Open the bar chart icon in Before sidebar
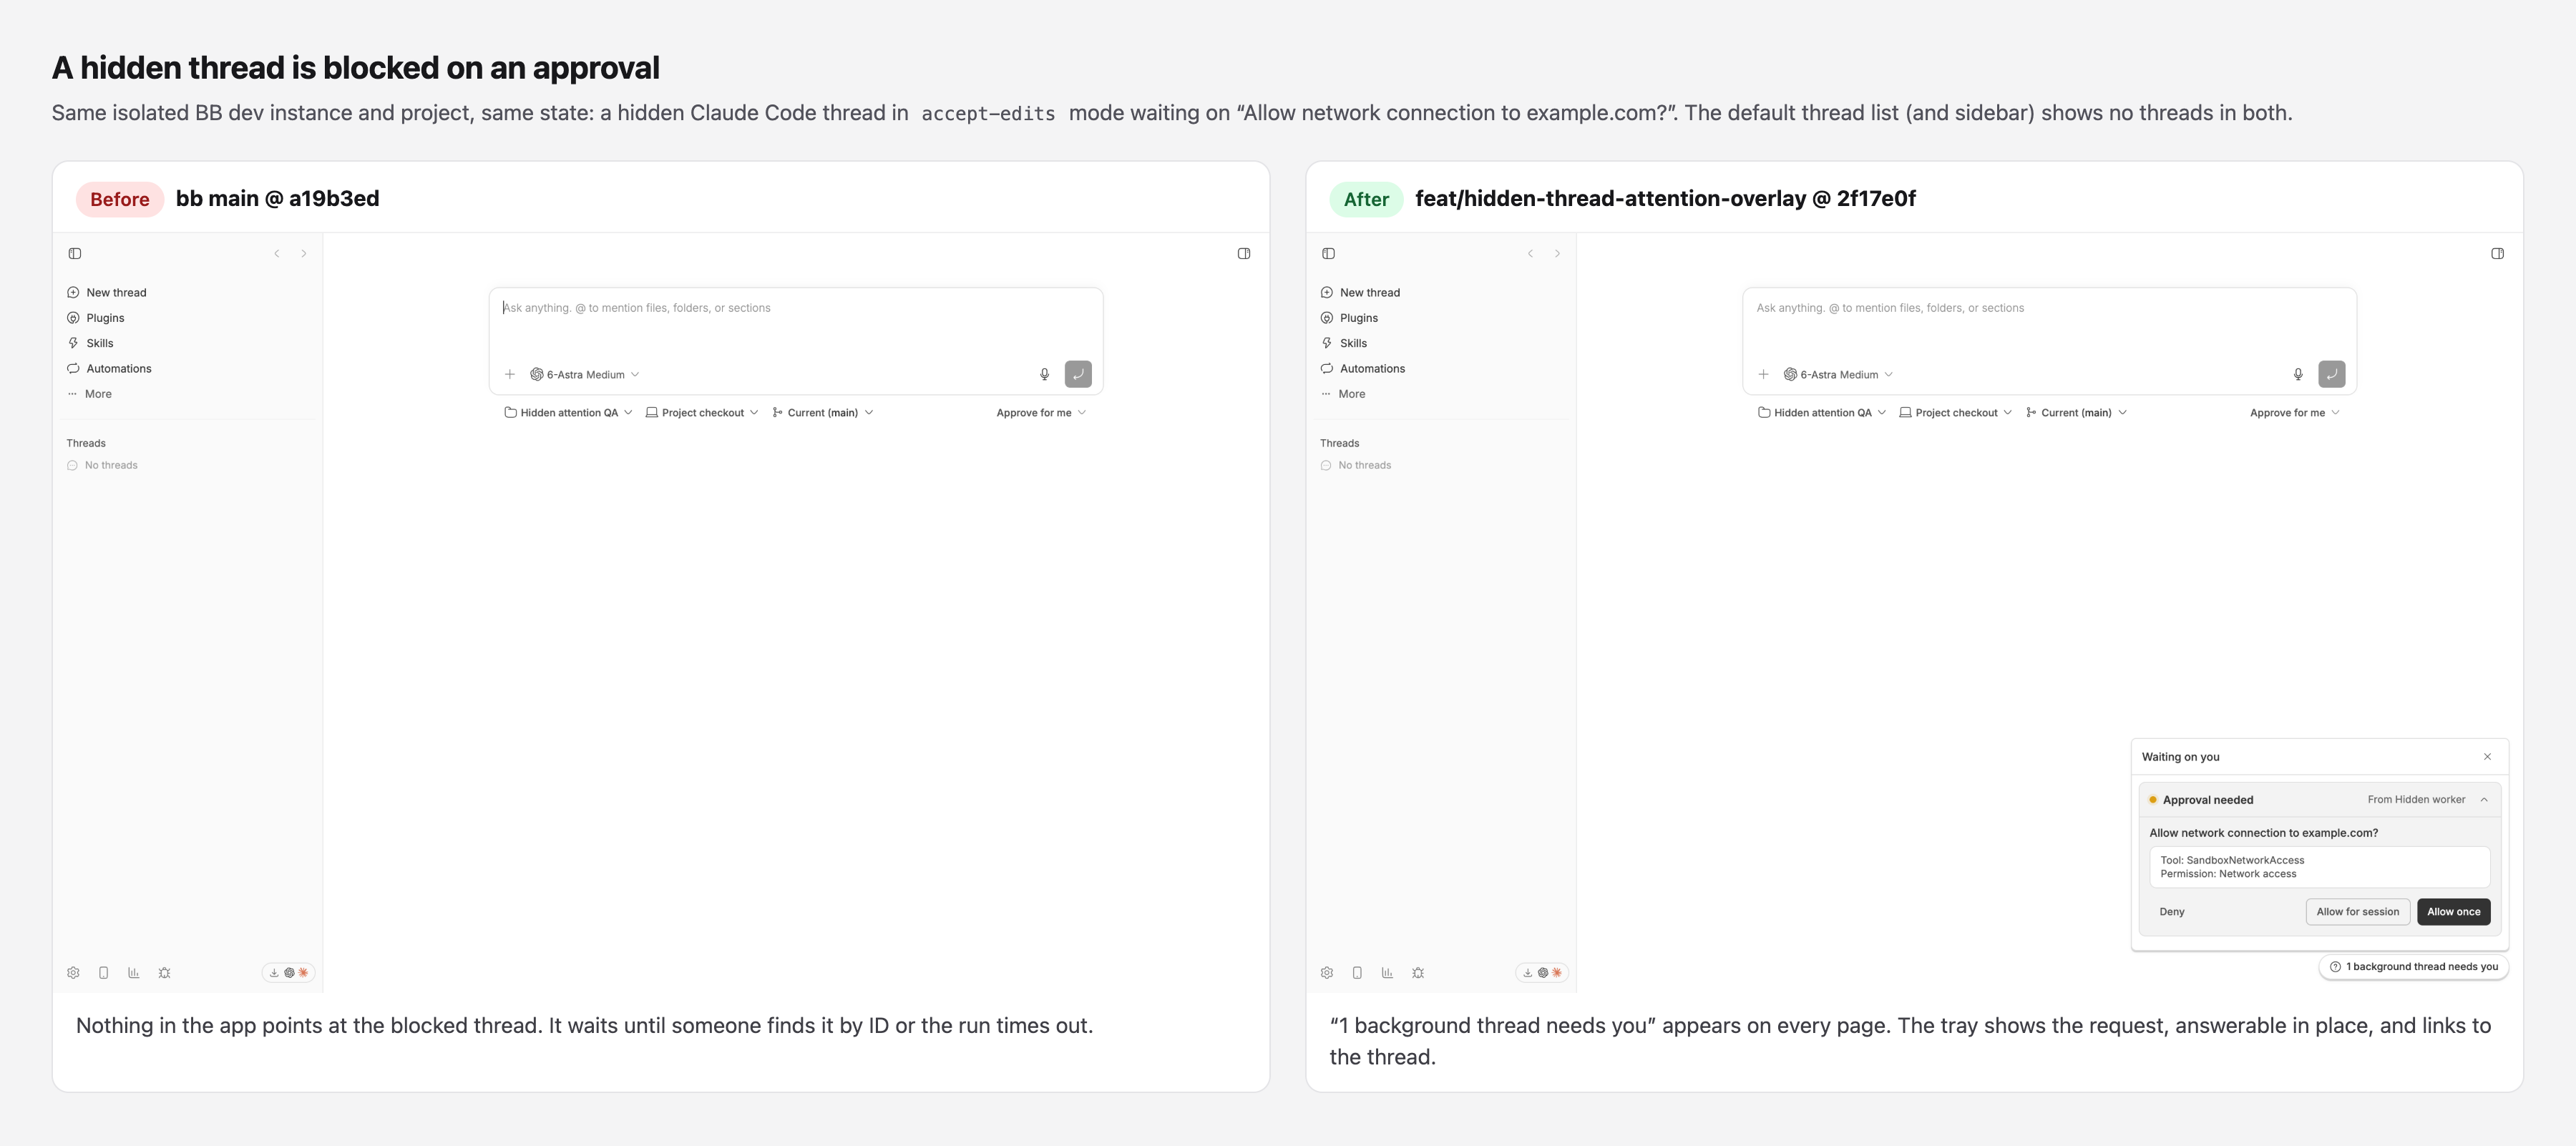Image resolution: width=2576 pixels, height=1146 pixels. [x=134, y=972]
